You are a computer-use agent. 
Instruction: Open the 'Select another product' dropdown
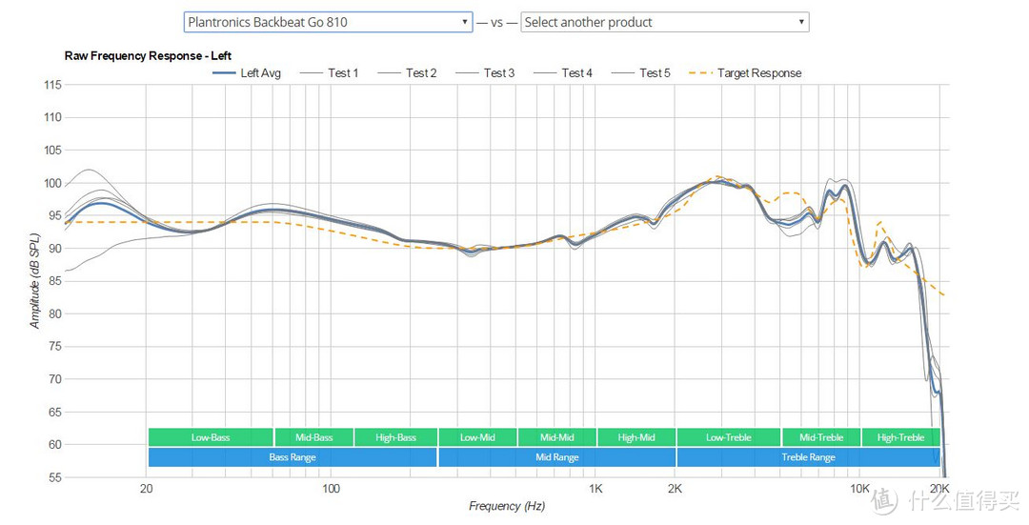[x=664, y=22]
